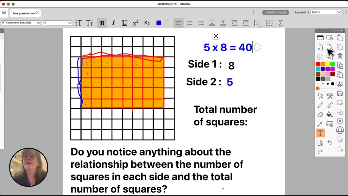Go to the previous page
The height and width of the screenshot is (196, 348).
tap(320, 47)
